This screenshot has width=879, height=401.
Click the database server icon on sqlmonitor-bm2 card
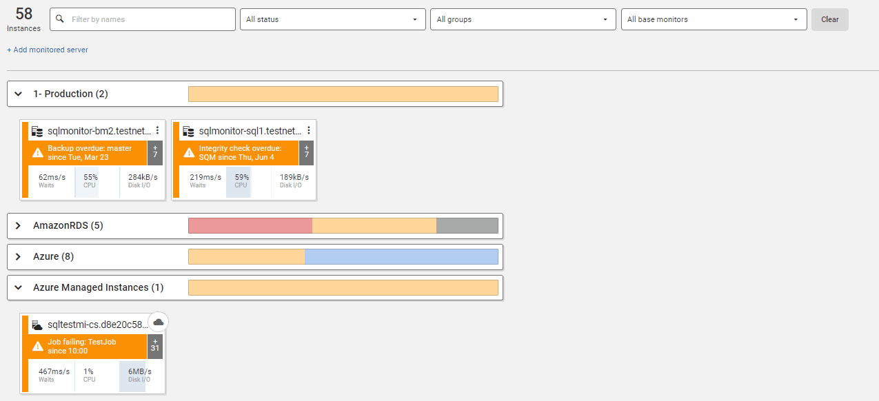[37, 131]
